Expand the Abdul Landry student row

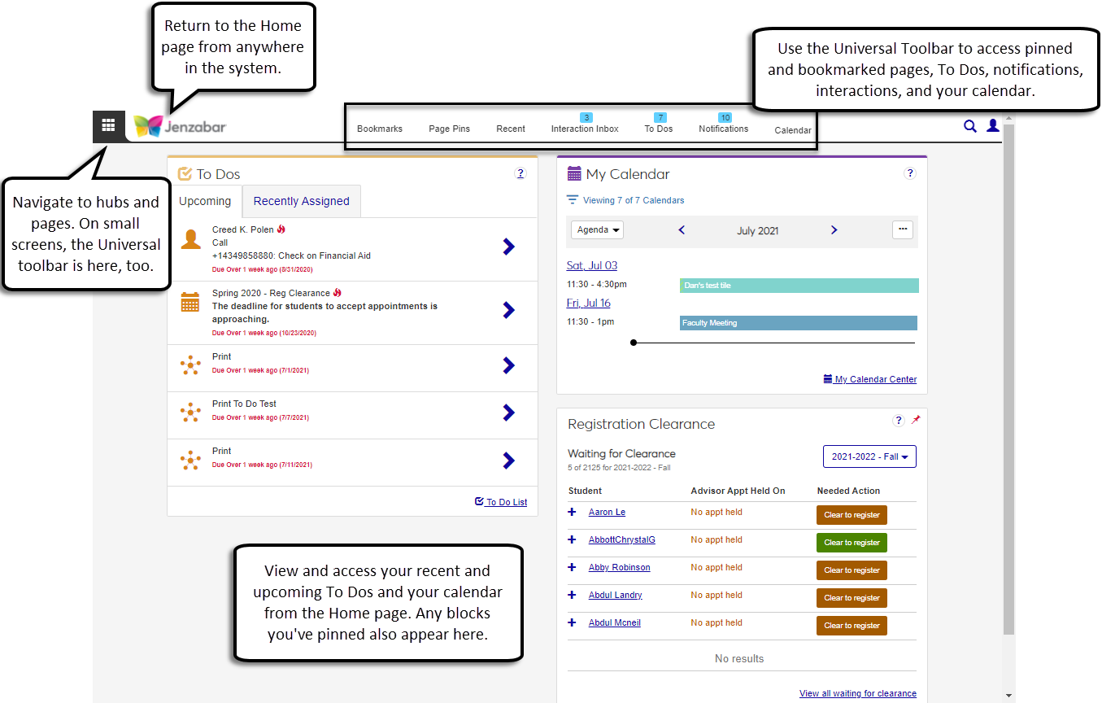[572, 596]
